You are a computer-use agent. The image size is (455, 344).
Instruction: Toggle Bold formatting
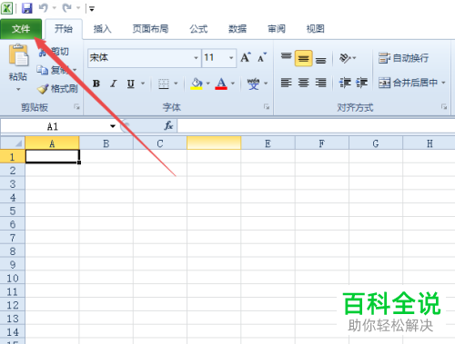(96, 84)
